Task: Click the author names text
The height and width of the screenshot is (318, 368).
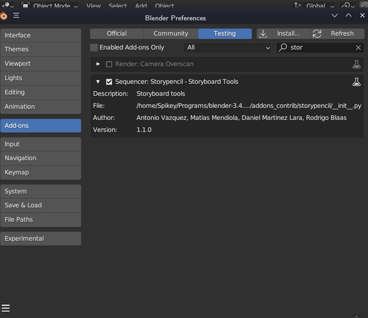Action: 242,118
